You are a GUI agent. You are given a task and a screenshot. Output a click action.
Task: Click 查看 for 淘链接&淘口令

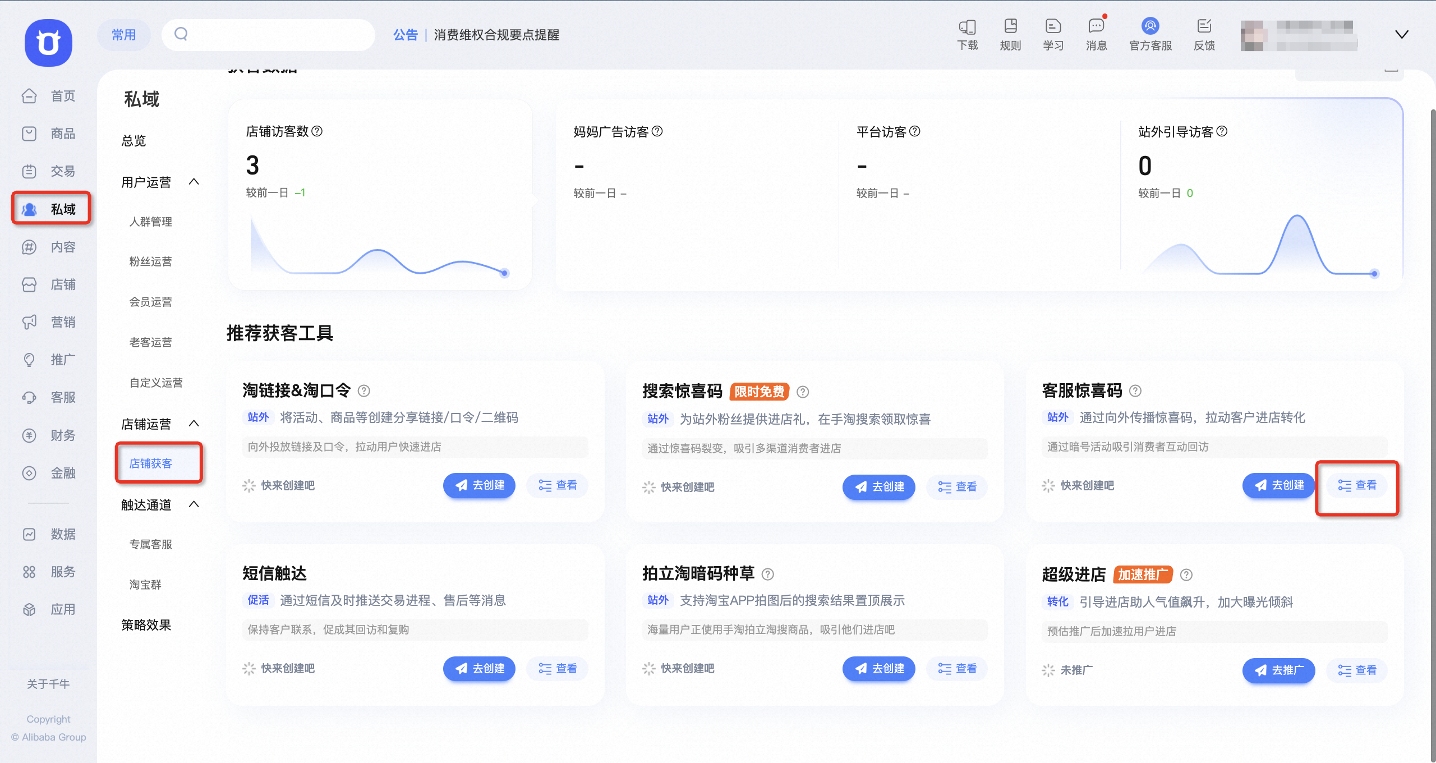[x=558, y=485]
